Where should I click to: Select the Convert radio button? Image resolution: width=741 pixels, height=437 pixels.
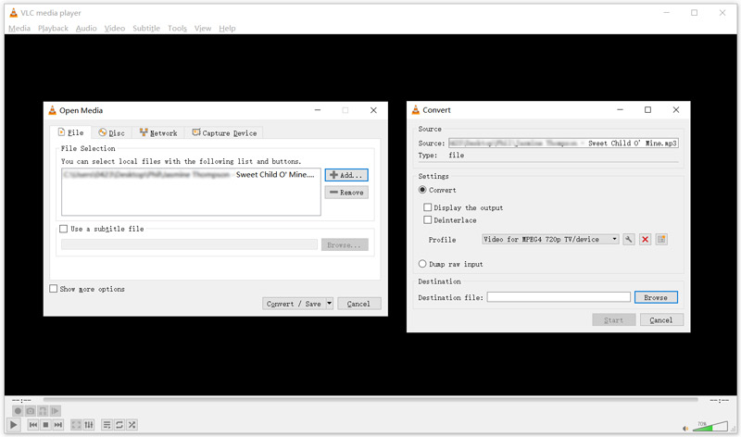(x=422, y=190)
